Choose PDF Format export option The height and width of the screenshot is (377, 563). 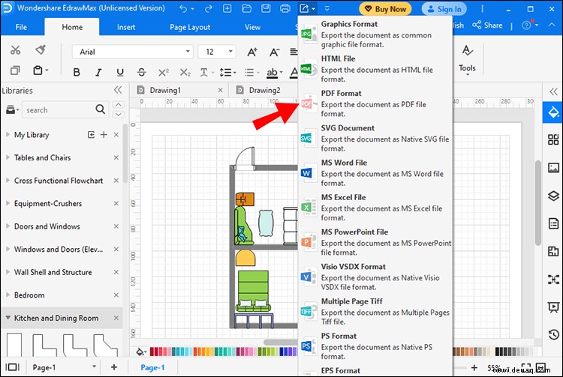tap(375, 103)
